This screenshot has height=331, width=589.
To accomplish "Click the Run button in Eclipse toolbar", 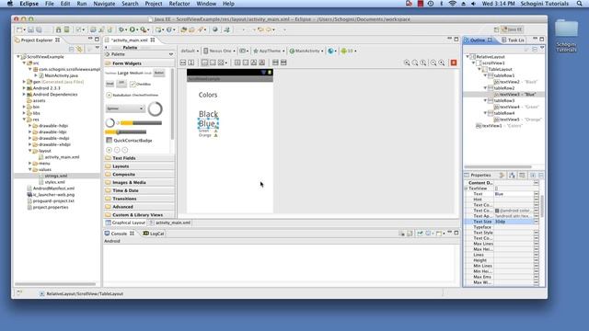I will [x=133, y=29].
